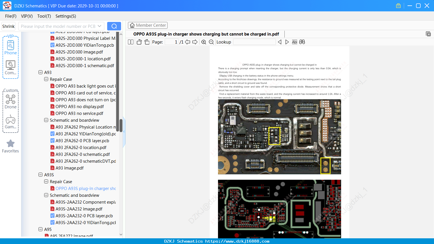This screenshot has height=244, width=434.
Task: Zoom in on the PDF
Action: pos(204,42)
